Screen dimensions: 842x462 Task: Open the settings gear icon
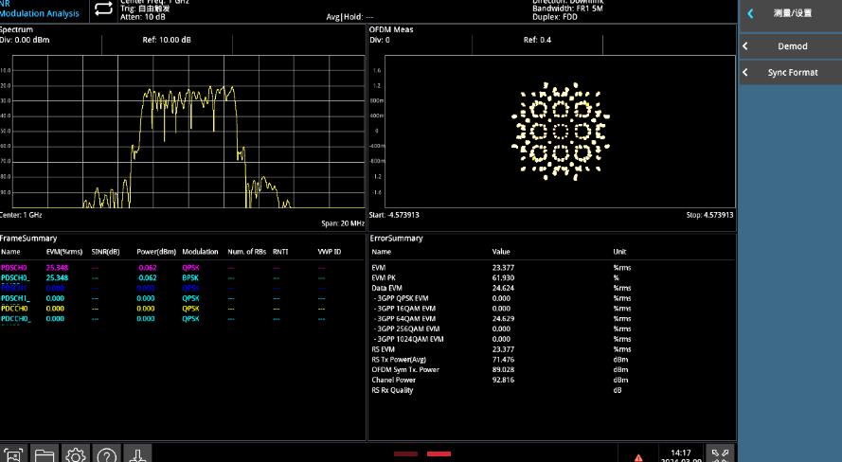tap(75, 454)
